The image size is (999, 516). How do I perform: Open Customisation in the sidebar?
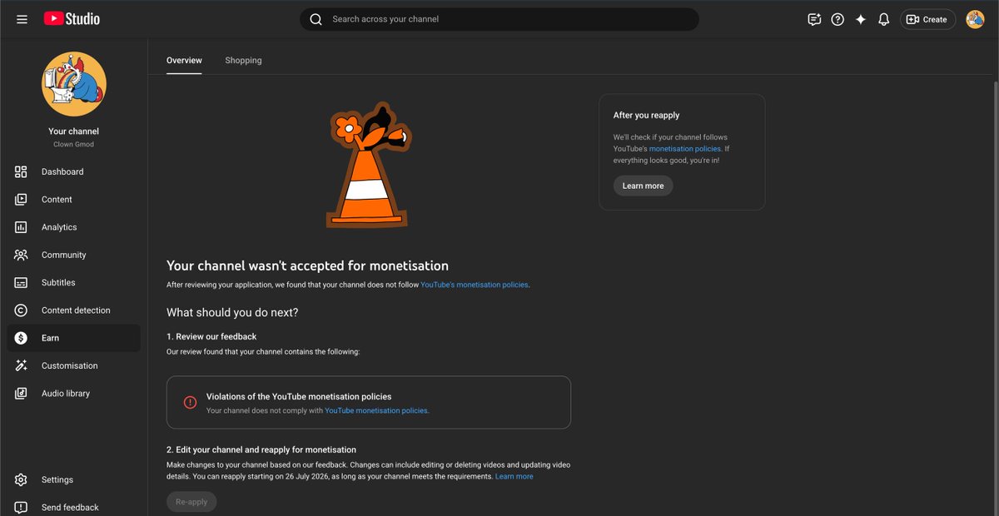[73, 365]
